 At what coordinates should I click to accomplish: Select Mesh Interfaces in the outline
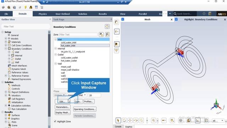[19, 65]
